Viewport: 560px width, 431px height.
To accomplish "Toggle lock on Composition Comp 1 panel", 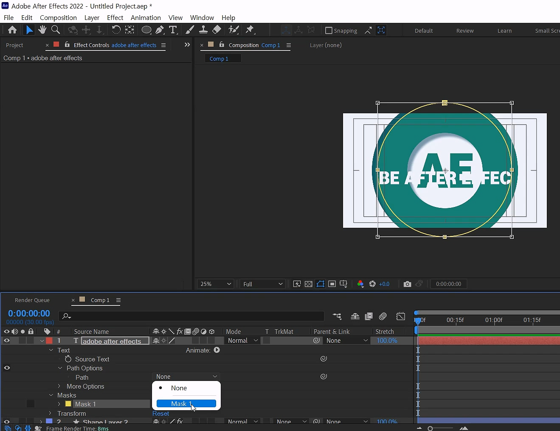I will click(x=222, y=45).
